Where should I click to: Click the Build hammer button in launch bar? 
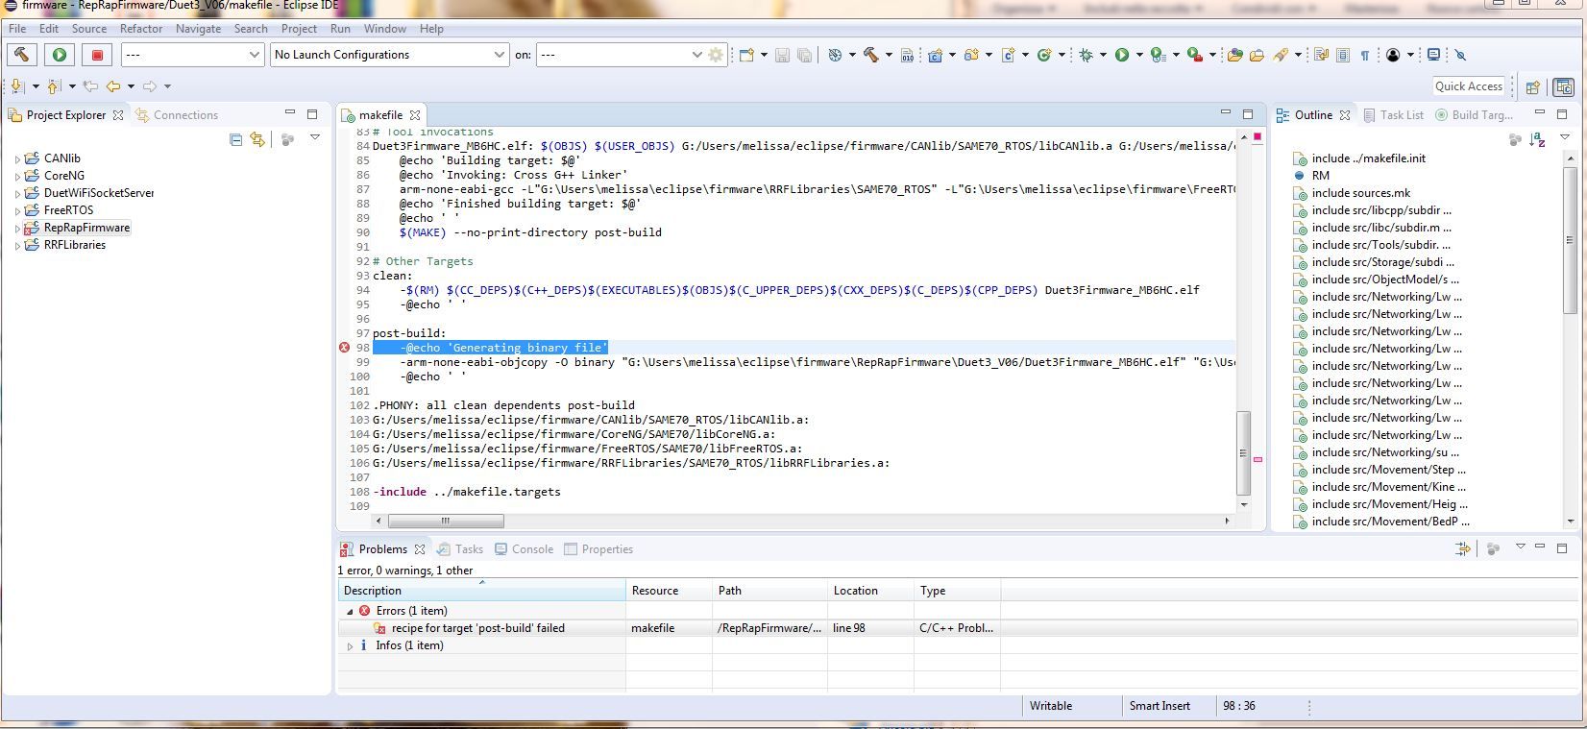(x=22, y=55)
